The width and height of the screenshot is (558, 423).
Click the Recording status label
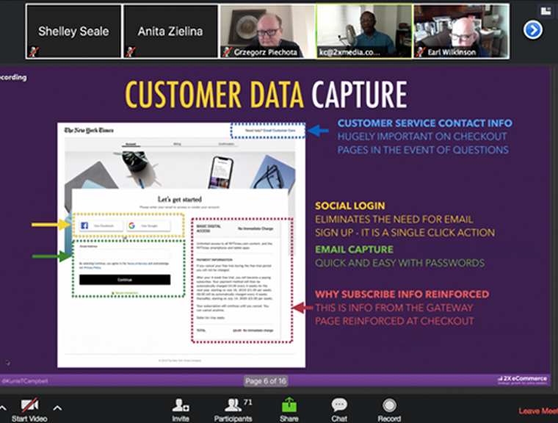[13, 77]
